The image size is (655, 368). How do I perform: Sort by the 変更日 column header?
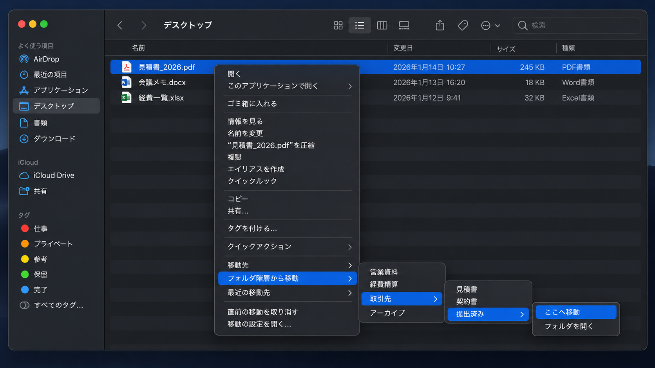(x=403, y=48)
